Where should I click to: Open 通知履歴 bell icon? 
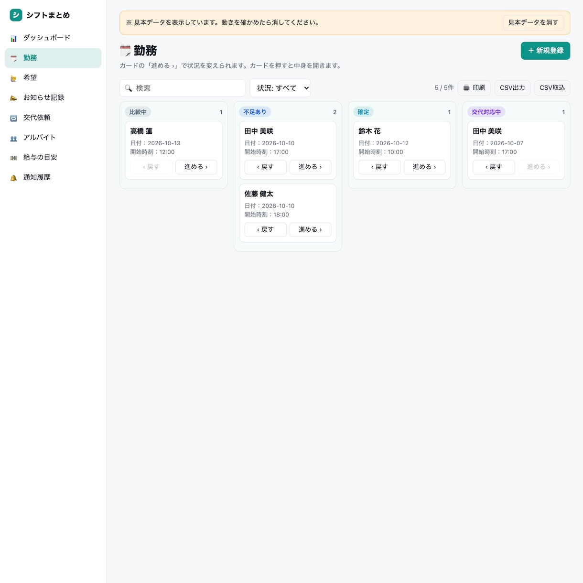click(14, 178)
